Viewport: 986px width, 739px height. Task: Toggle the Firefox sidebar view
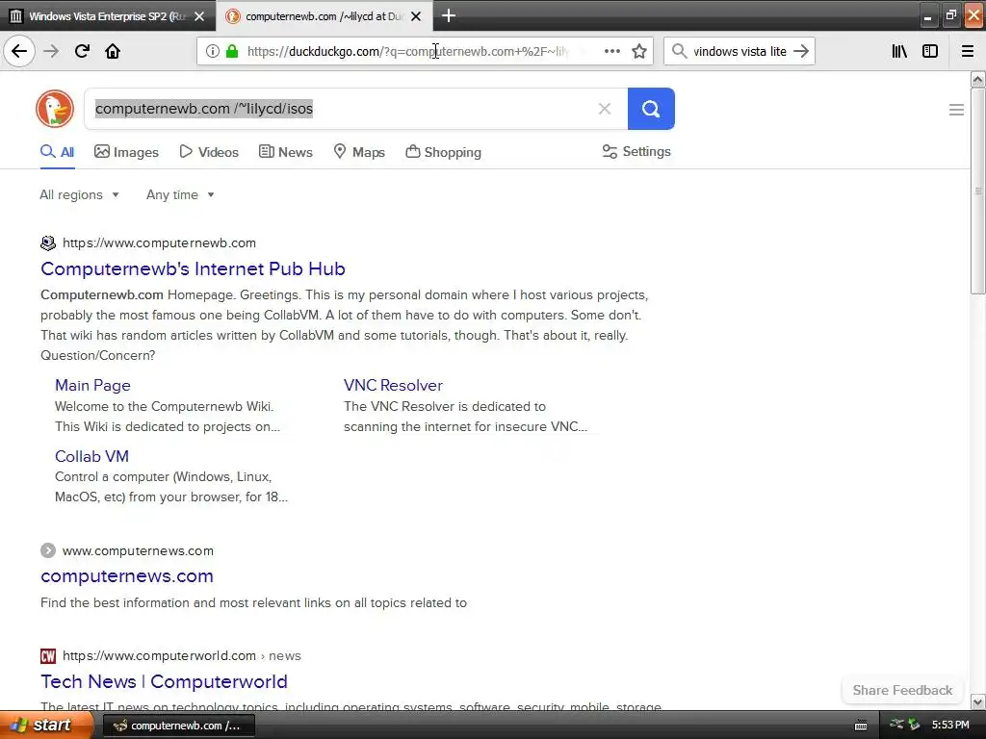pos(930,51)
